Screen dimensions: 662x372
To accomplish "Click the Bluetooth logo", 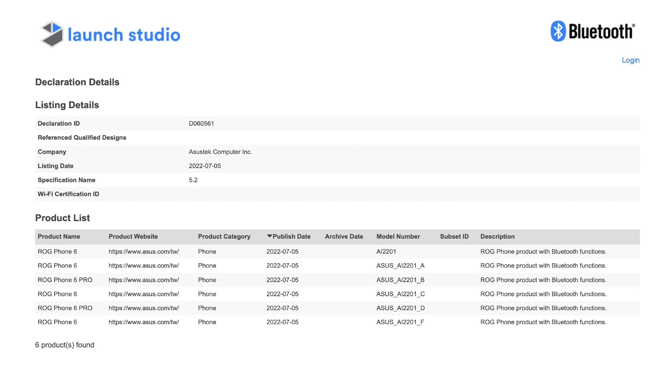I will tap(593, 31).
